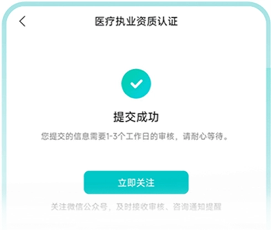The height and width of the screenshot is (230, 271).
Task: Select the 医疗执业资质认证 page title
Action: (x=136, y=21)
